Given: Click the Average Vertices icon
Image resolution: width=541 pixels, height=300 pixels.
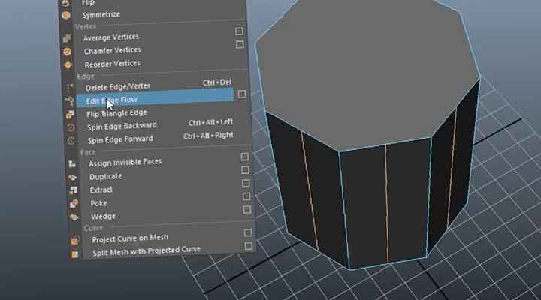Looking at the screenshot, I should 67,38.
